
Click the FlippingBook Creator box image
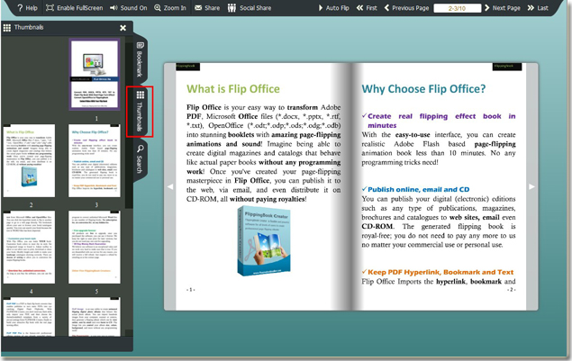[x=264, y=241]
